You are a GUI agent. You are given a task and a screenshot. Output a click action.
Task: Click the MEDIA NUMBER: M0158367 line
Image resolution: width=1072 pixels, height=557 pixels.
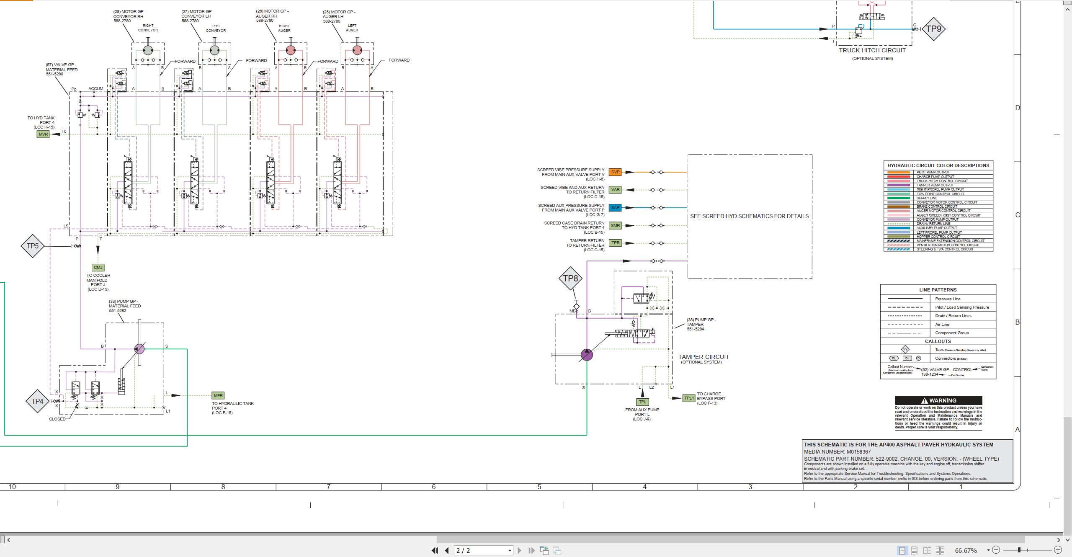click(837, 452)
